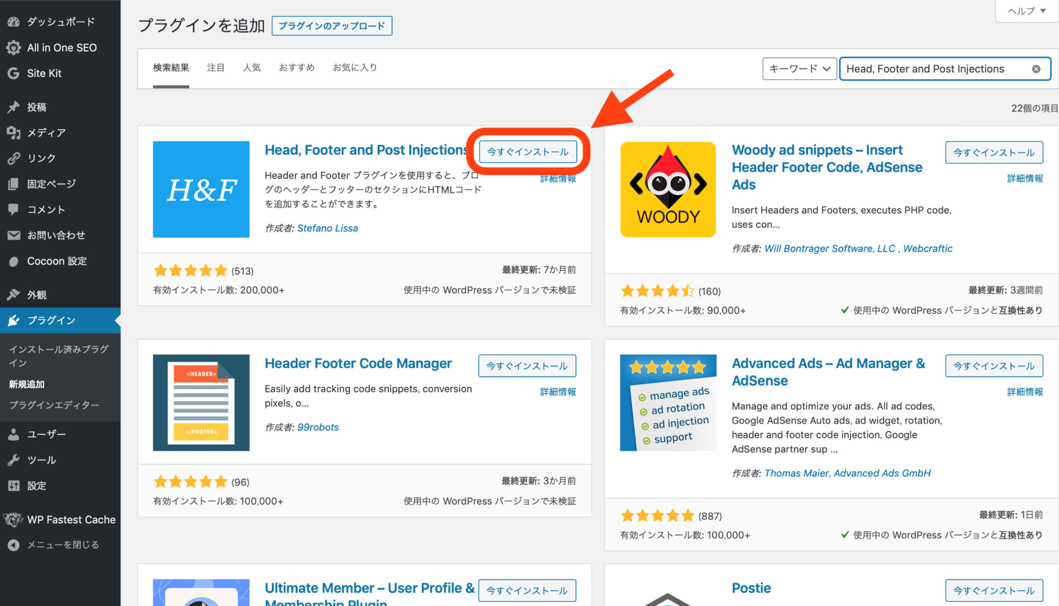The height and width of the screenshot is (606, 1059).
Task: Visit author 99robots link
Action: (x=318, y=427)
